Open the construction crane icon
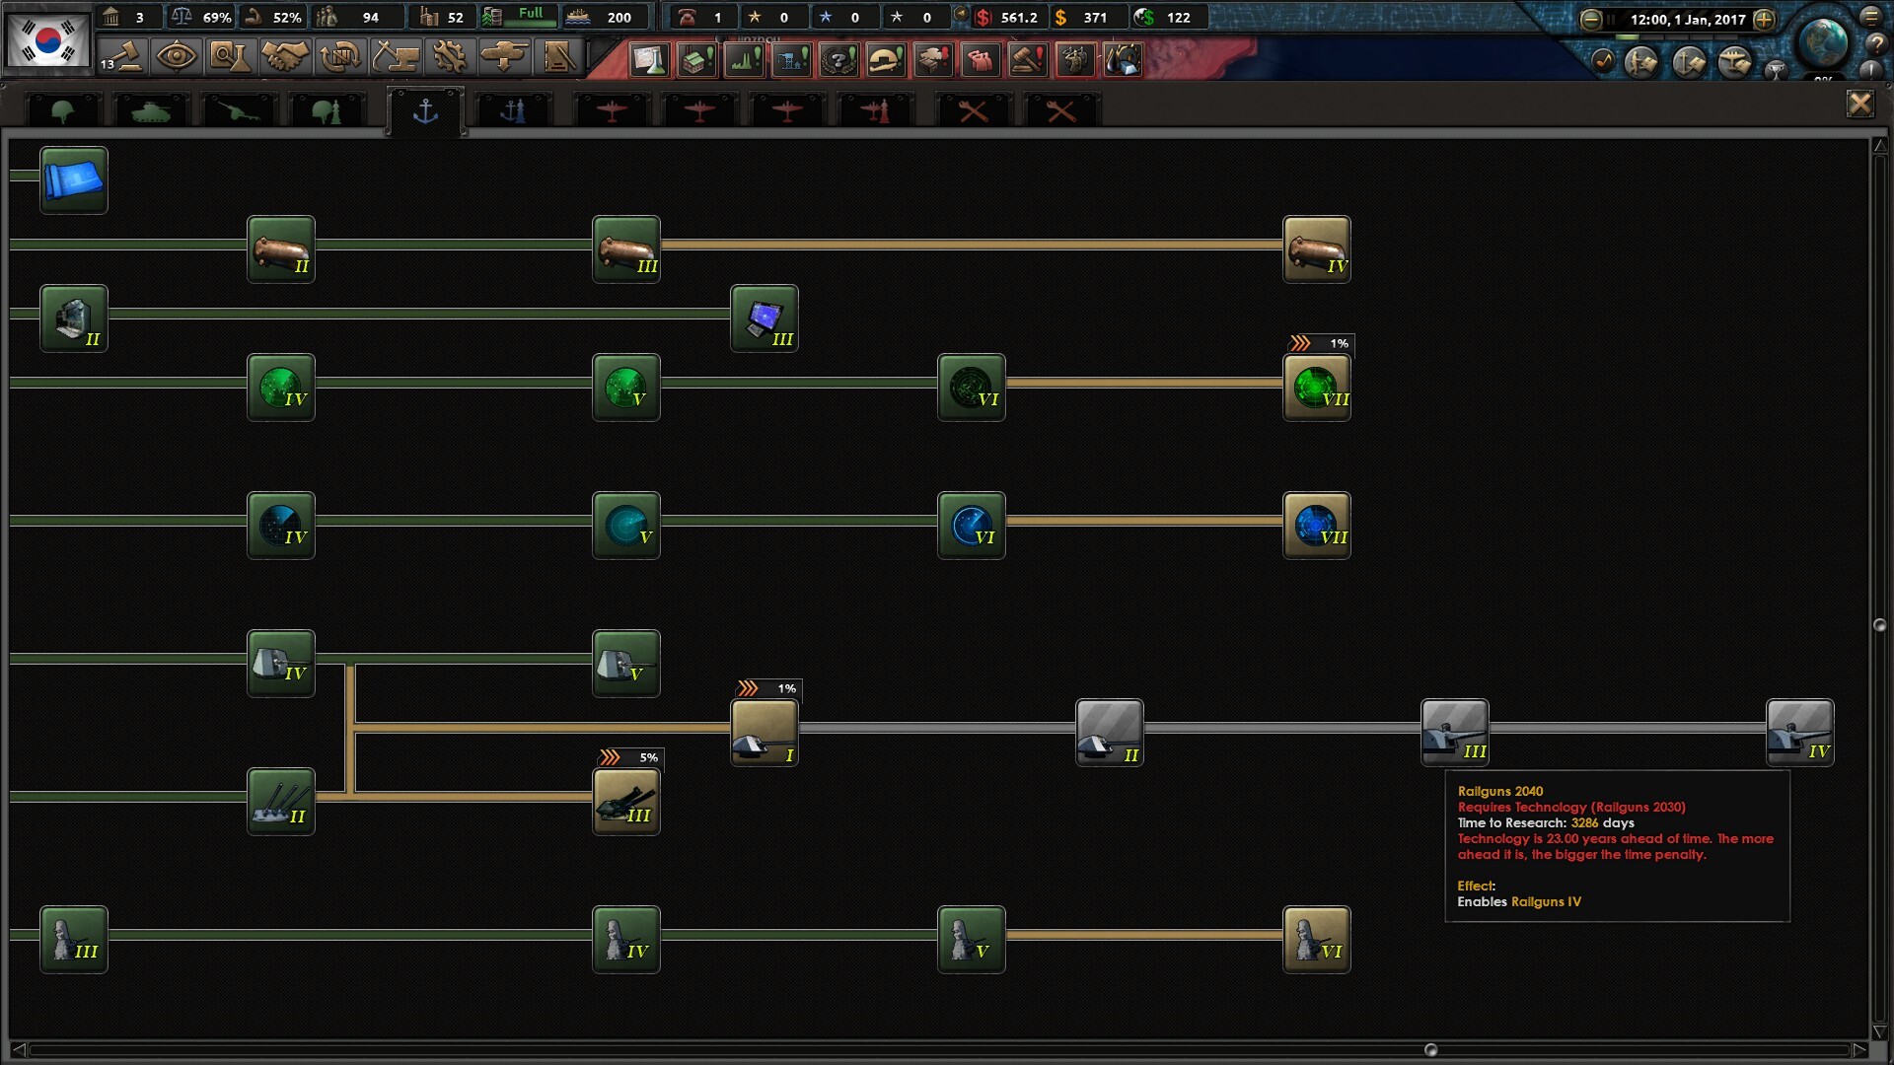Screen dimensions: 1894x1065 click(x=395, y=56)
